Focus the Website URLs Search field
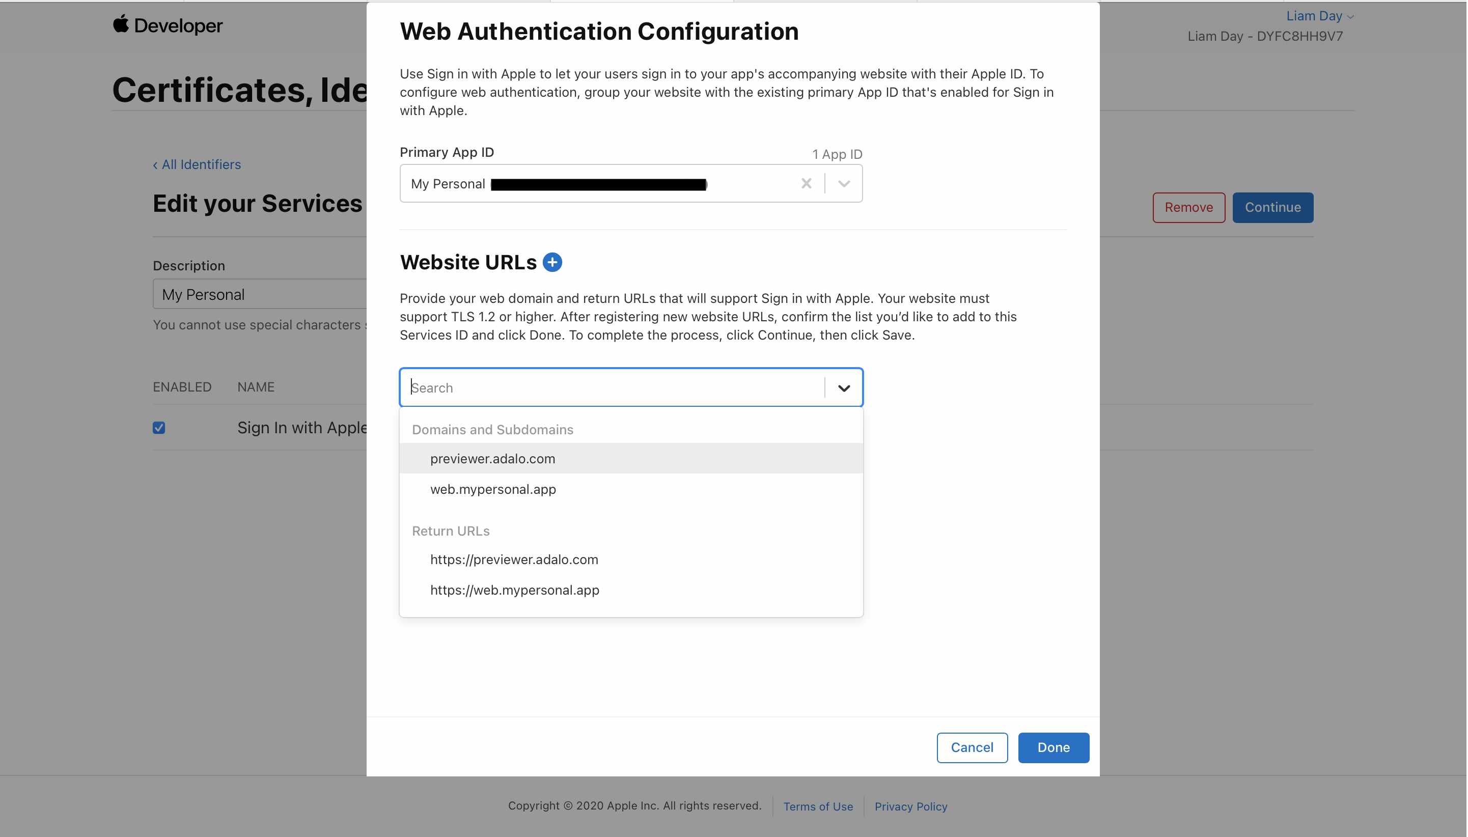Image resolution: width=1468 pixels, height=837 pixels. pyautogui.click(x=612, y=388)
